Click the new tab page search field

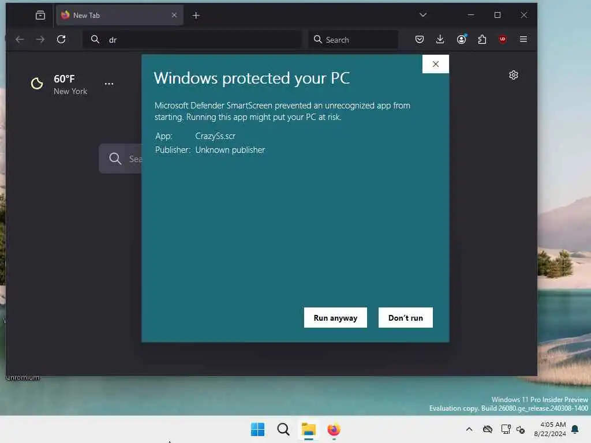point(121,159)
